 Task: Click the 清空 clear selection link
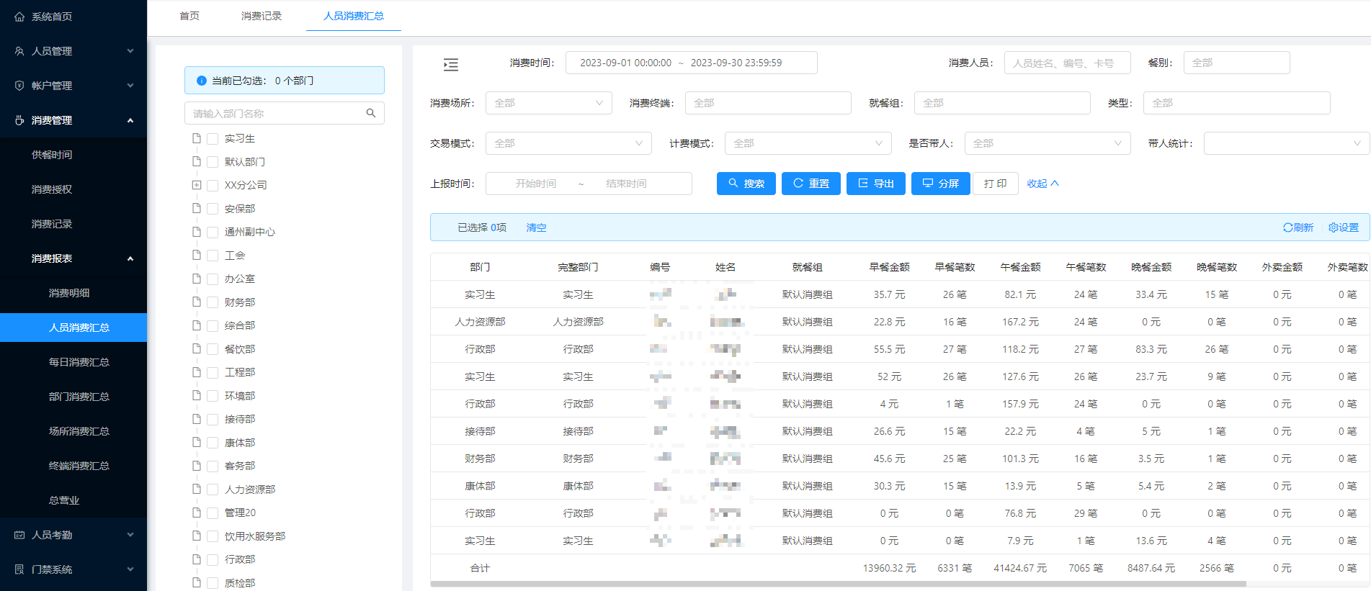536,227
